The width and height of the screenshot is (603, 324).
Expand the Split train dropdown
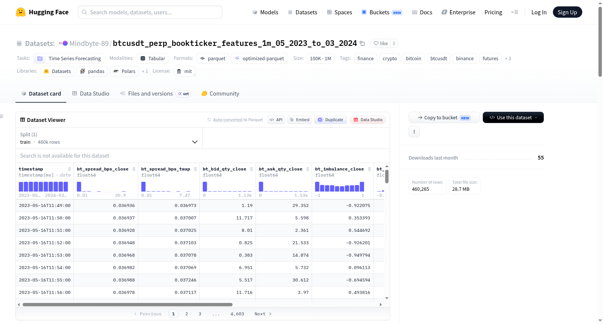[109, 138]
